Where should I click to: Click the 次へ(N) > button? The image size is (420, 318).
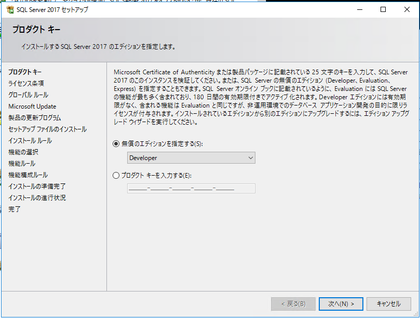coord(341,304)
